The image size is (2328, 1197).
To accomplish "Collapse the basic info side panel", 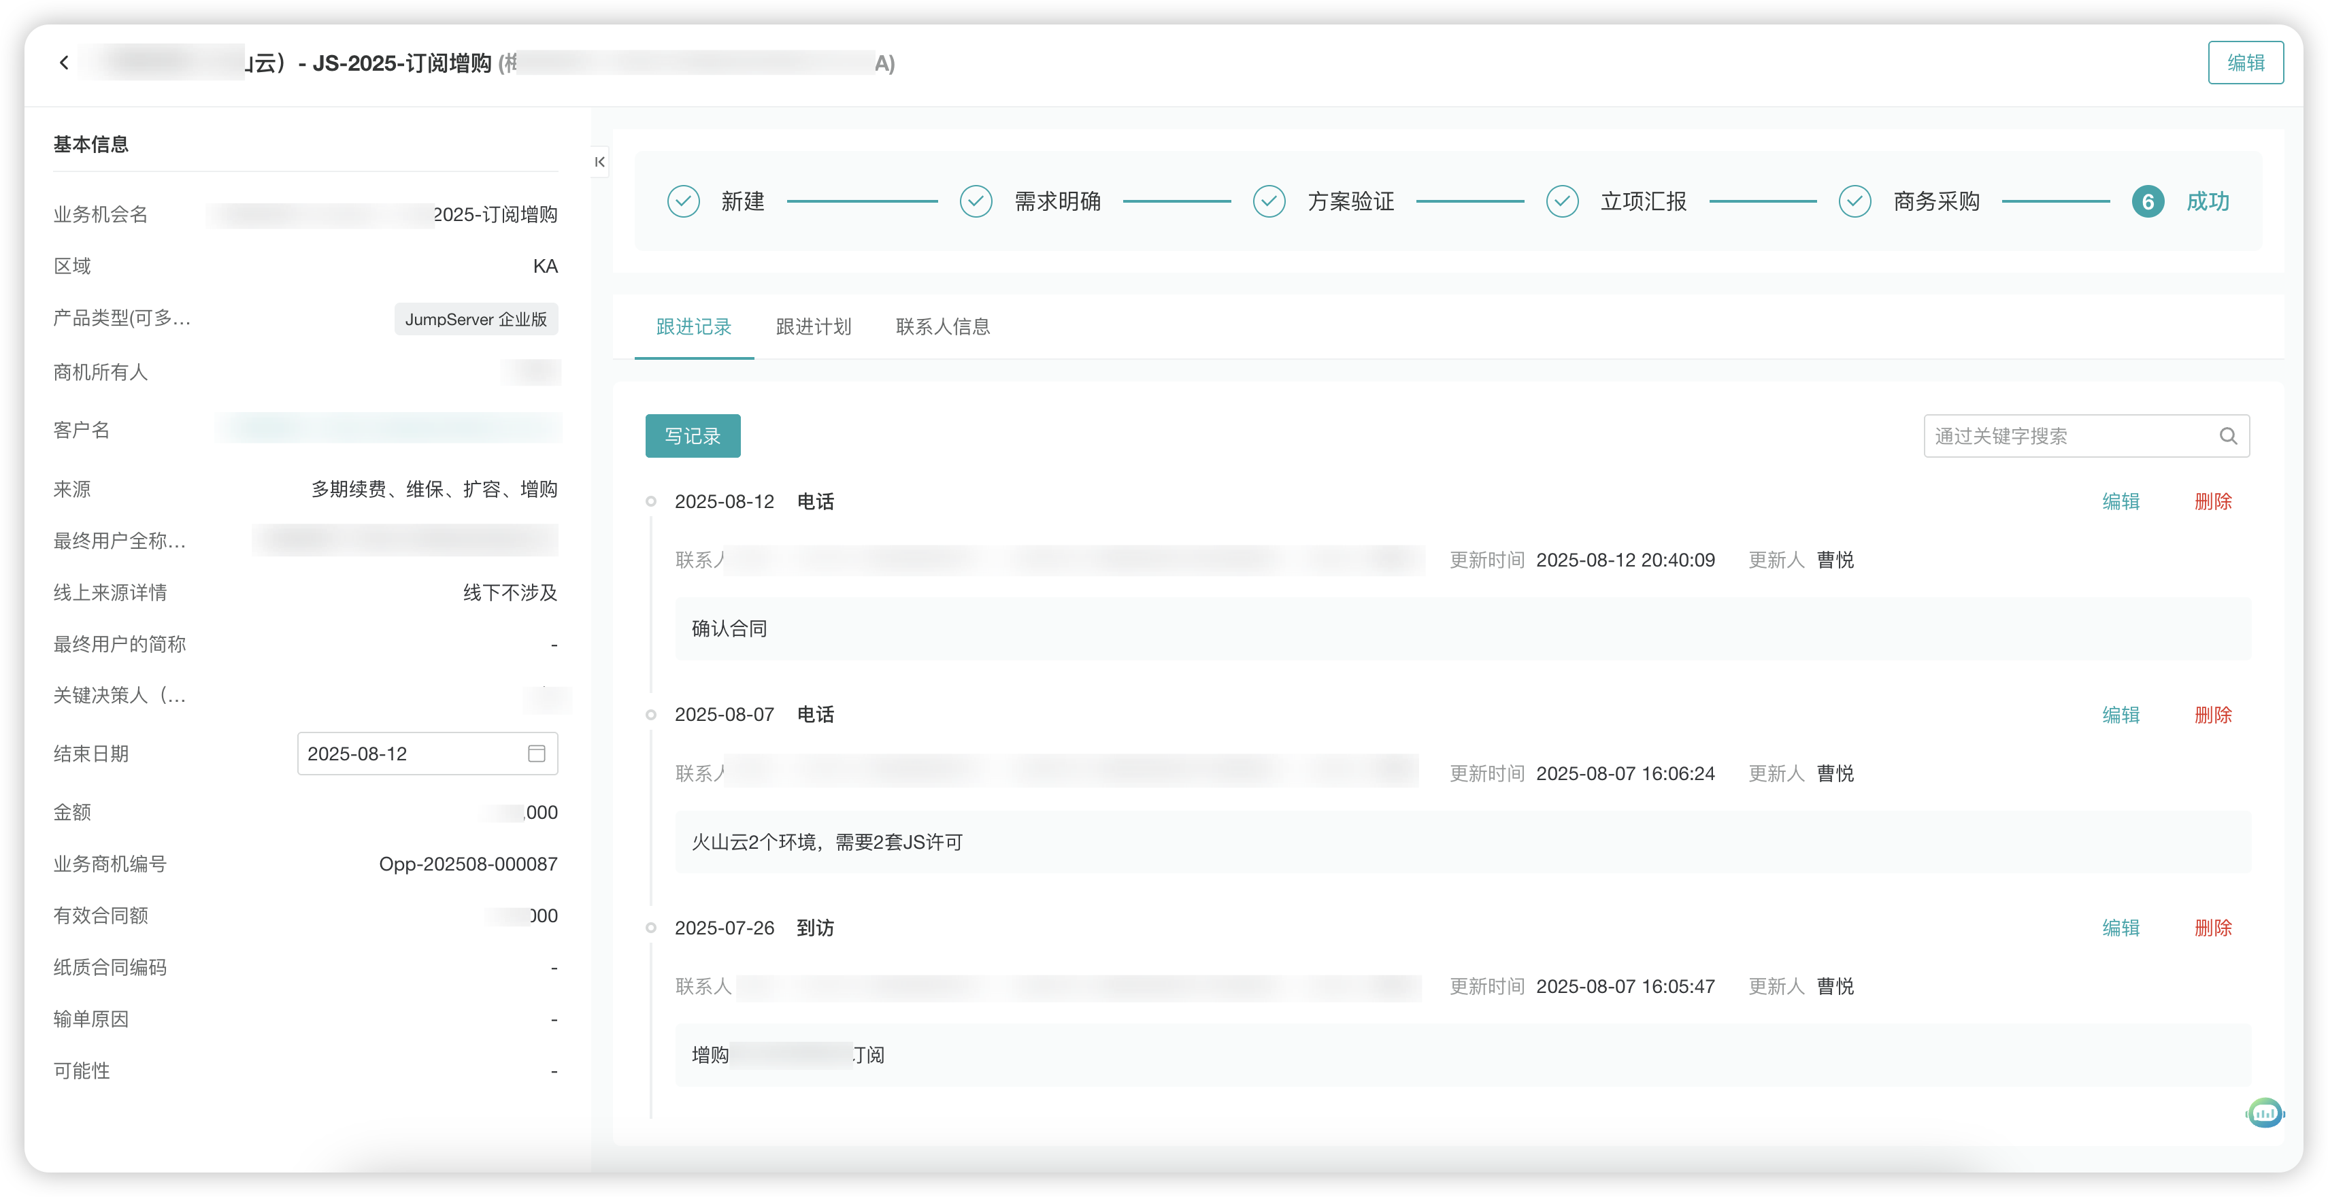I will click(599, 162).
